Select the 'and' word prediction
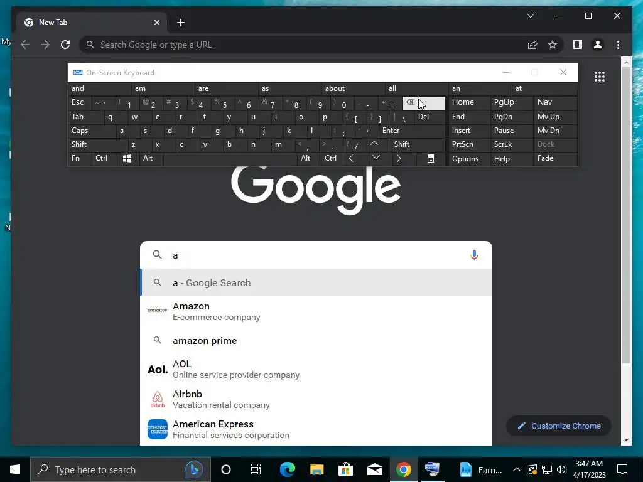643x482 pixels. click(x=99, y=88)
